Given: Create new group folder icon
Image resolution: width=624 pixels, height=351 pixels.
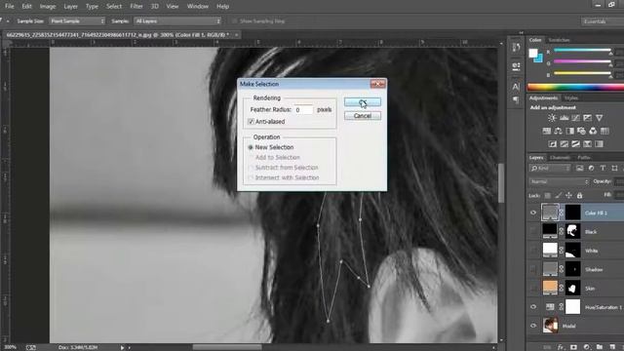Looking at the screenshot, I should pyautogui.click(x=600, y=347).
